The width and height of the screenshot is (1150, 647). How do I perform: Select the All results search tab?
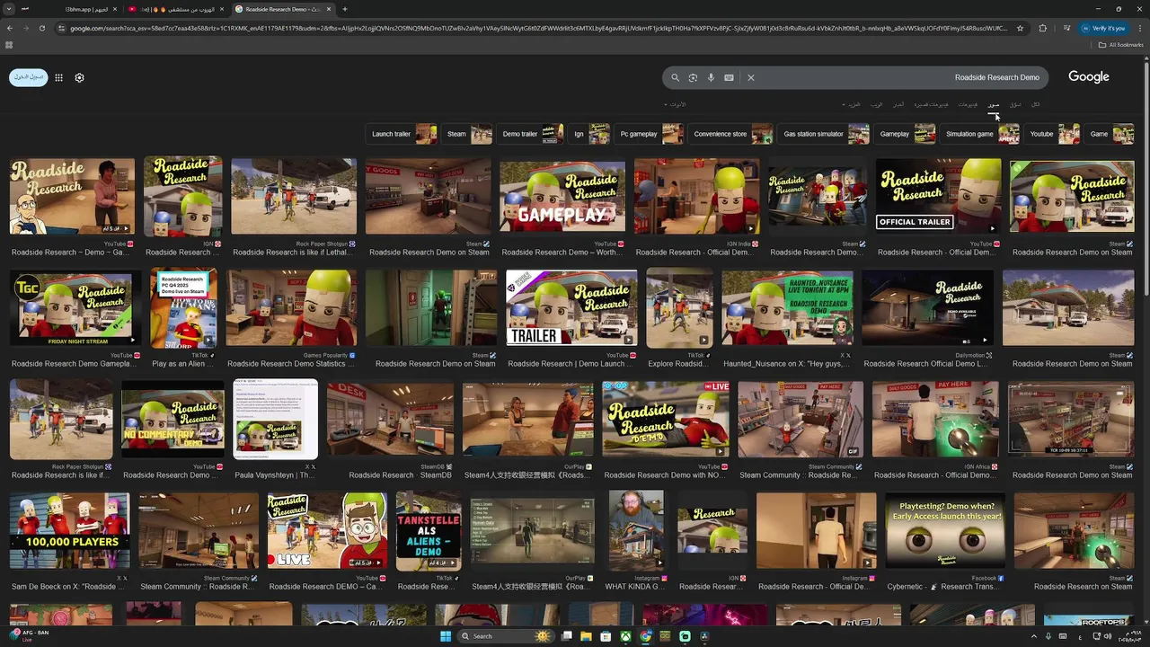[x=1035, y=104]
